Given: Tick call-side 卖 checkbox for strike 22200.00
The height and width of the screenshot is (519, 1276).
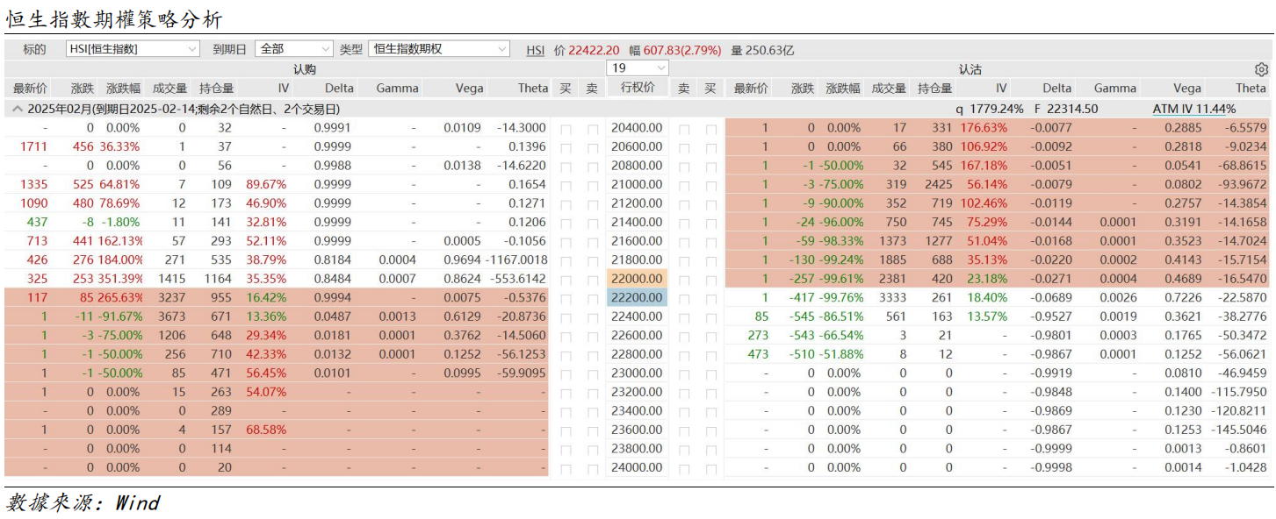Looking at the screenshot, I should click(x=593, y=299).
